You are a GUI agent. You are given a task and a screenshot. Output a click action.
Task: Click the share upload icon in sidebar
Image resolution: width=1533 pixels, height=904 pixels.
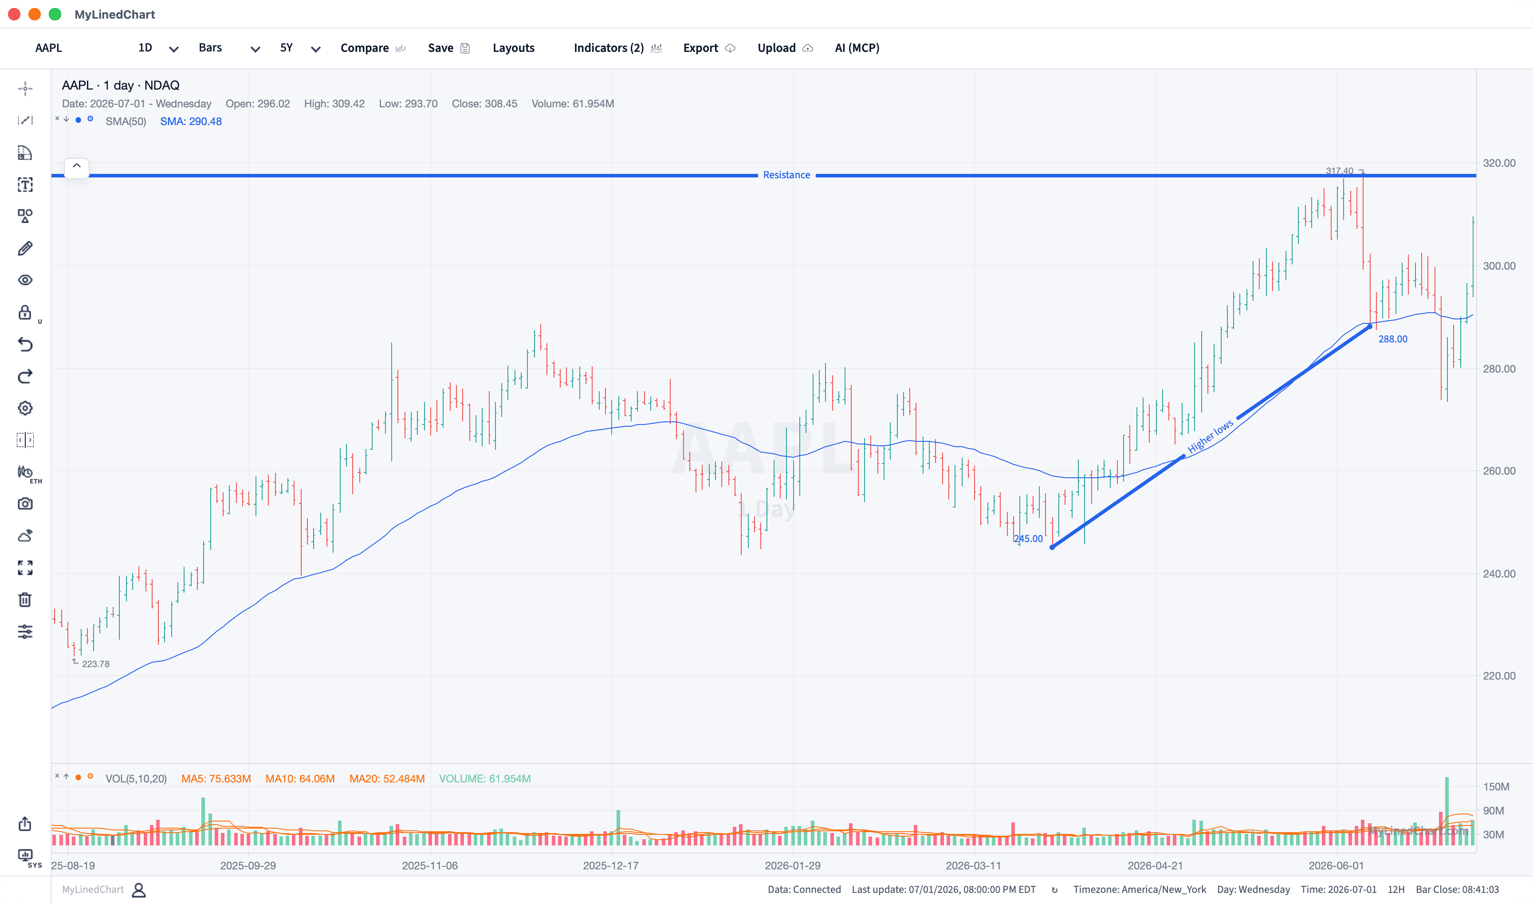click(25, 824)
